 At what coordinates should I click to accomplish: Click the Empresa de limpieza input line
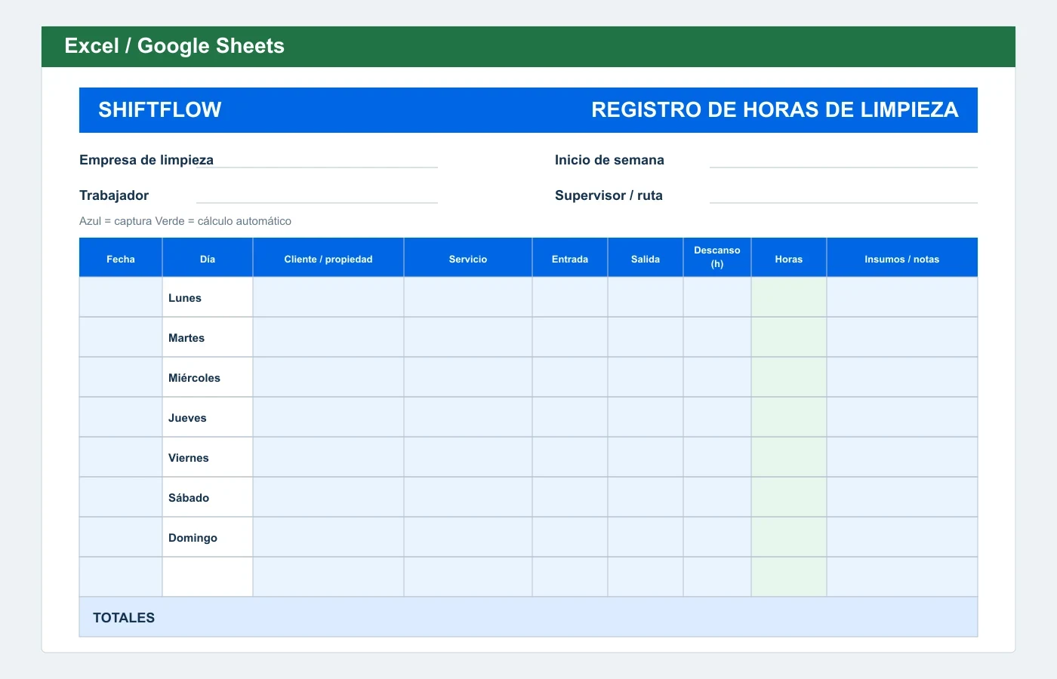317,160
